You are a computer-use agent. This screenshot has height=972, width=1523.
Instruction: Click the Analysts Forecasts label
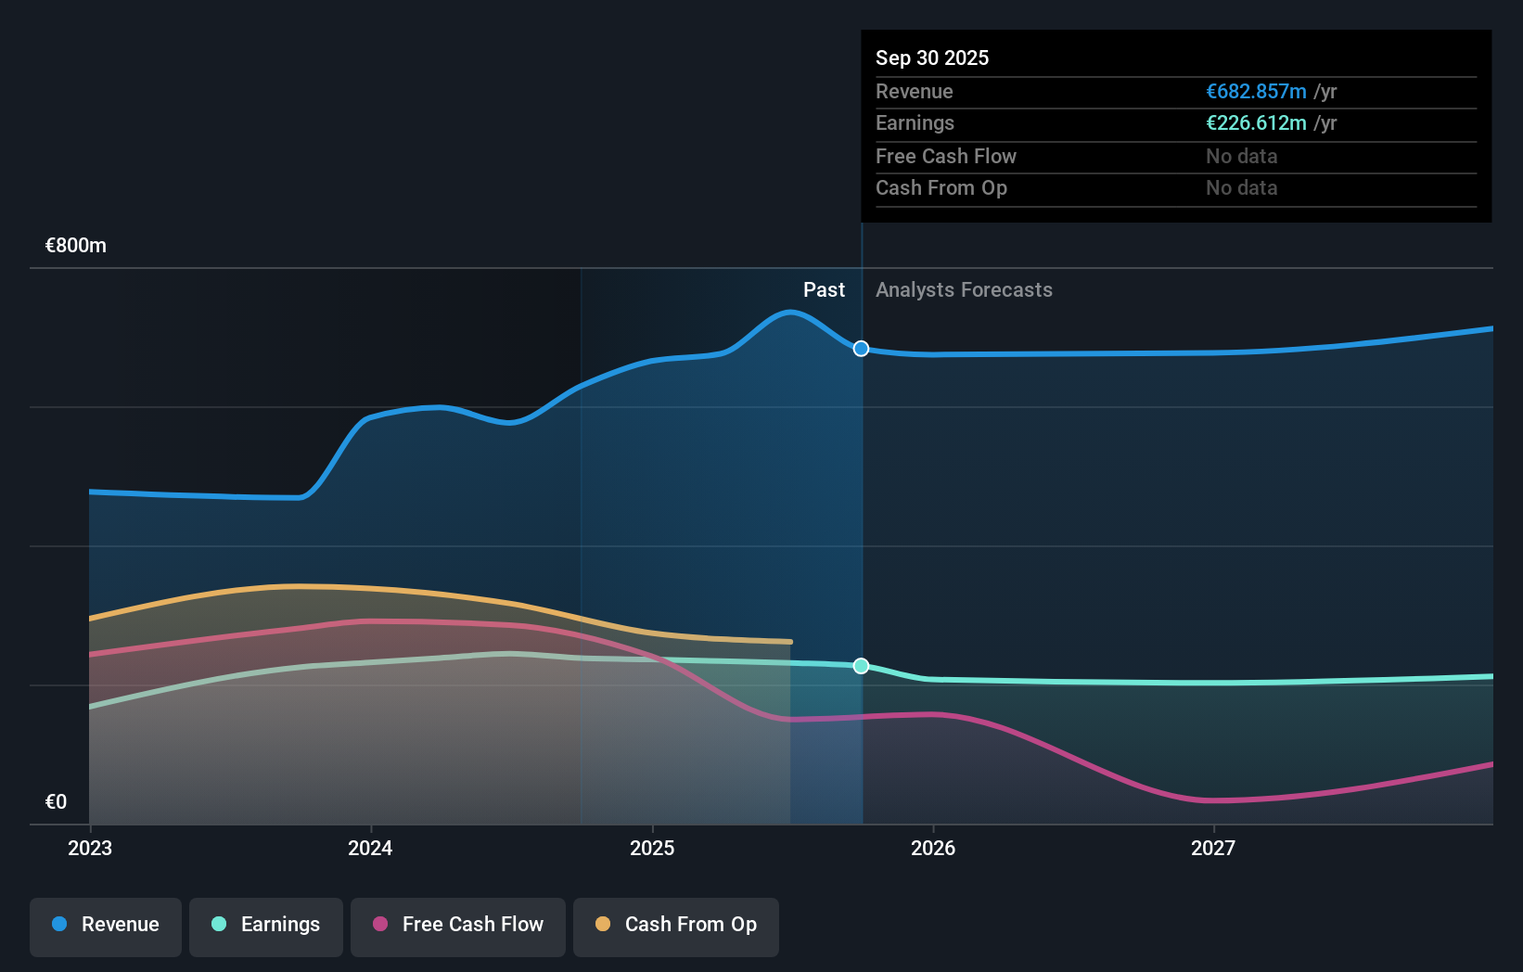[965, 290]
